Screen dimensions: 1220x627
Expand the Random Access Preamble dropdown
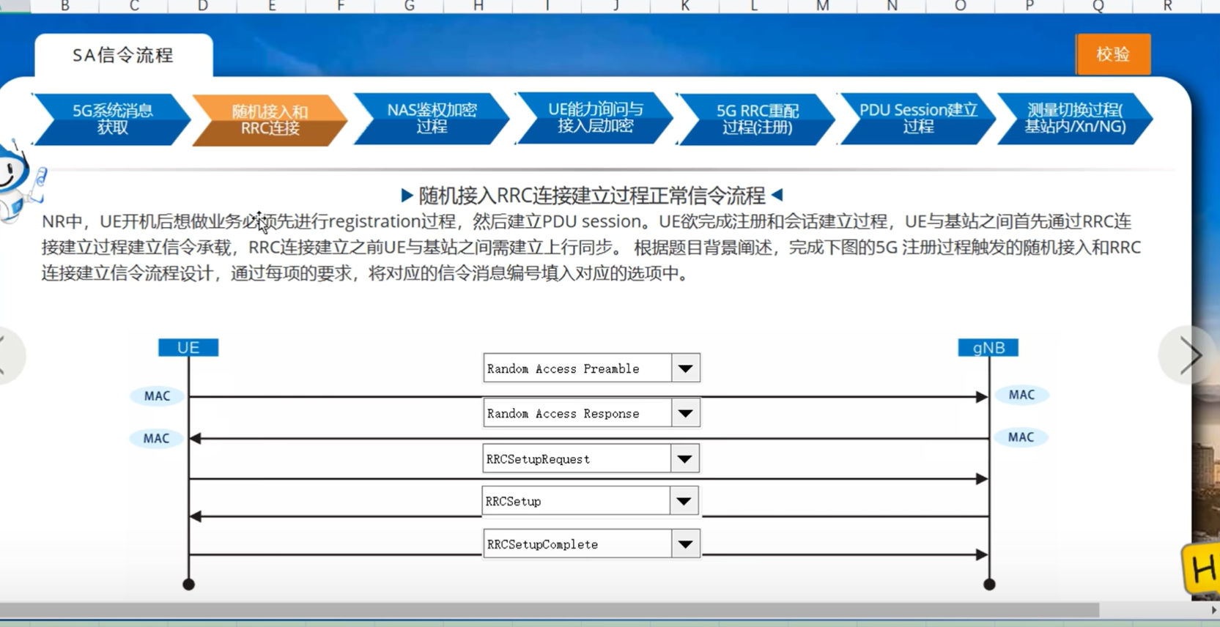coord(685,368)
